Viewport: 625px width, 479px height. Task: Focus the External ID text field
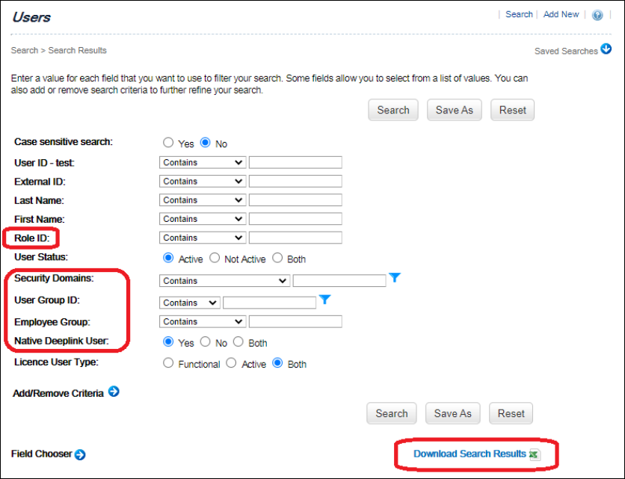pyautogui.click(x=295, y=182)
